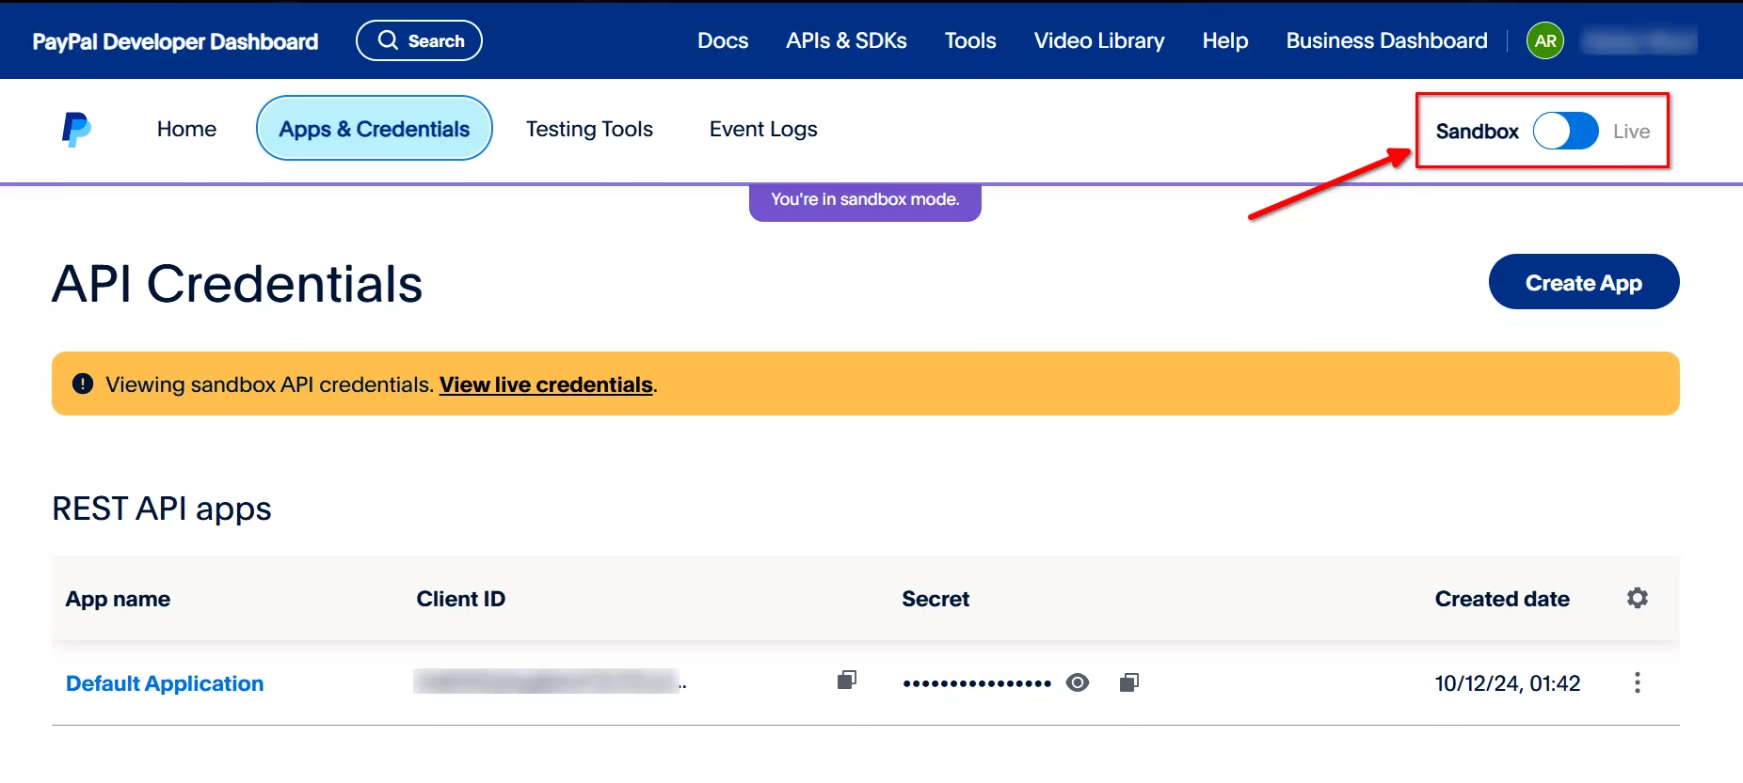Open table settings gear icon
1743x783 pixels.
coord(1638,598)
